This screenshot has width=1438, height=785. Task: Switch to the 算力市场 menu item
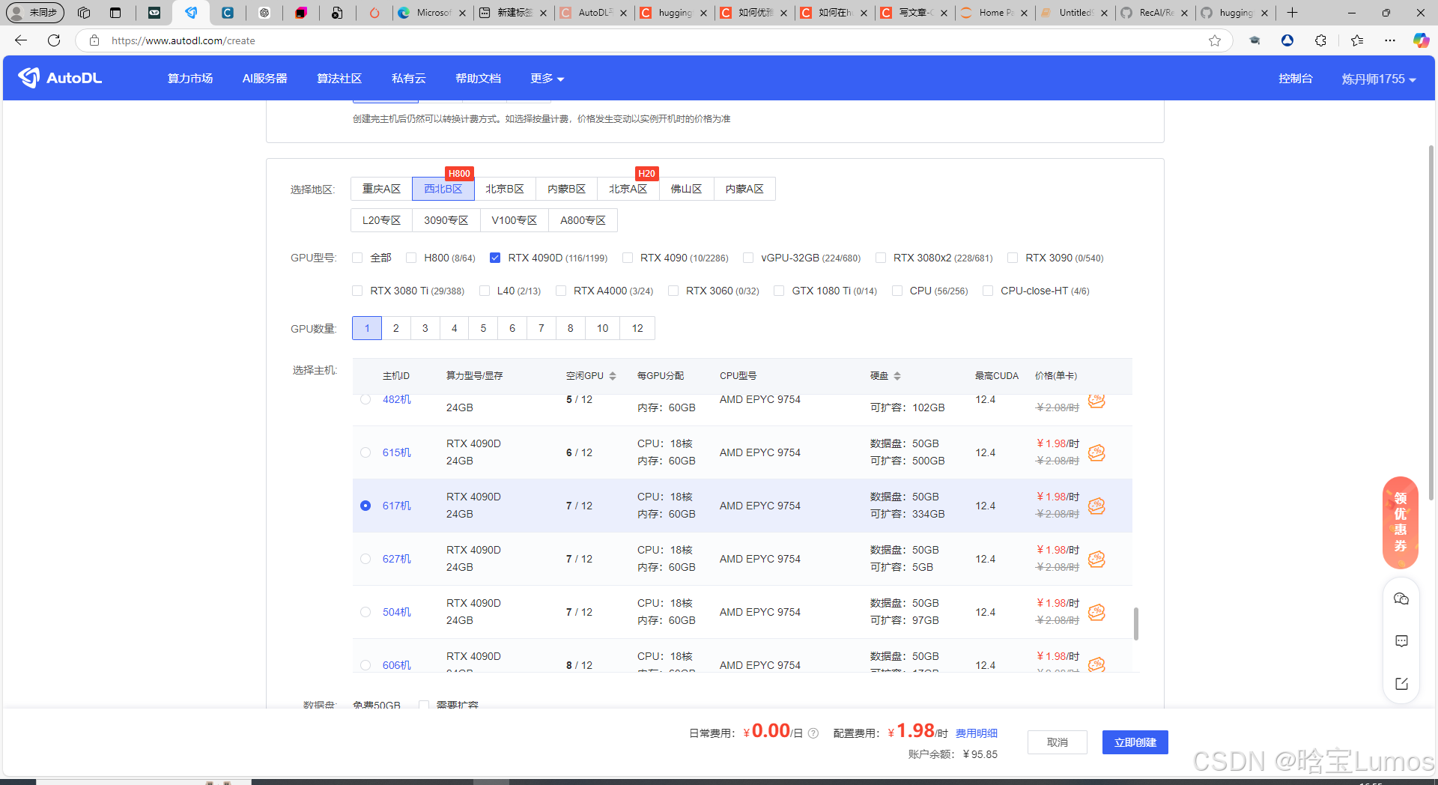click(190, 78)
